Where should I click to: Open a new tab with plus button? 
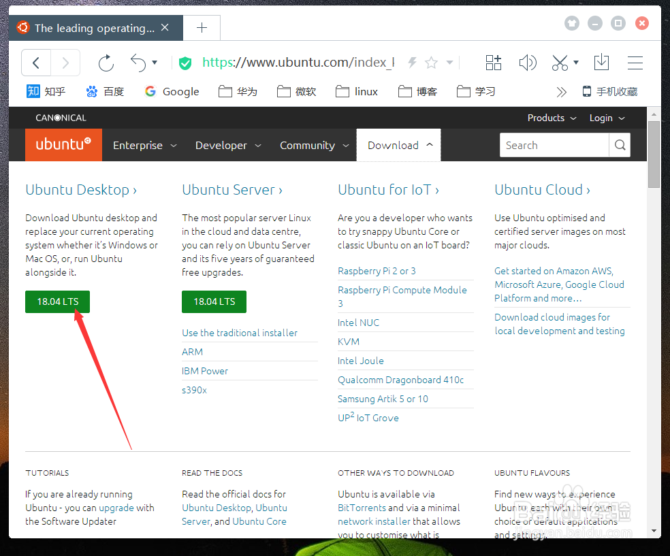(x=202, y=28)
